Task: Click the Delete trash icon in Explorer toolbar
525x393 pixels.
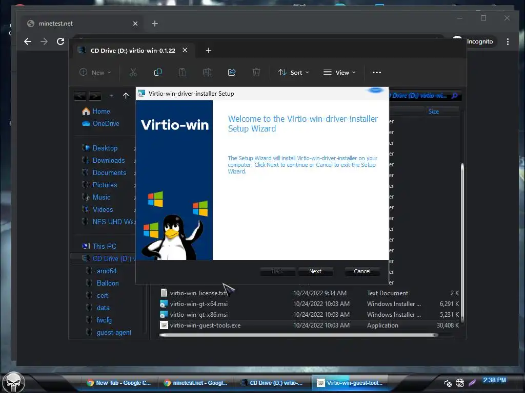Action: tap(256, 72)
